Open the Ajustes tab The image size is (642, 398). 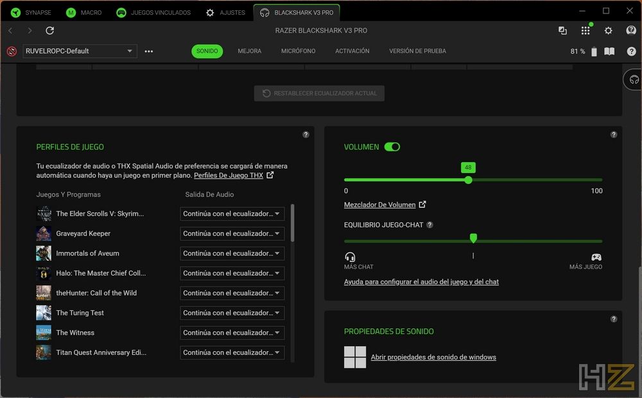pyautogui.click(x=225, y=13)
